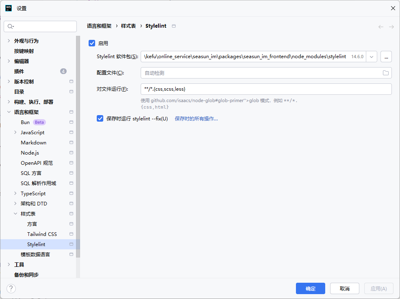Viewport: 400px width, 299px height.
Task: Click the help question mark icon
Action: (11, 288)
